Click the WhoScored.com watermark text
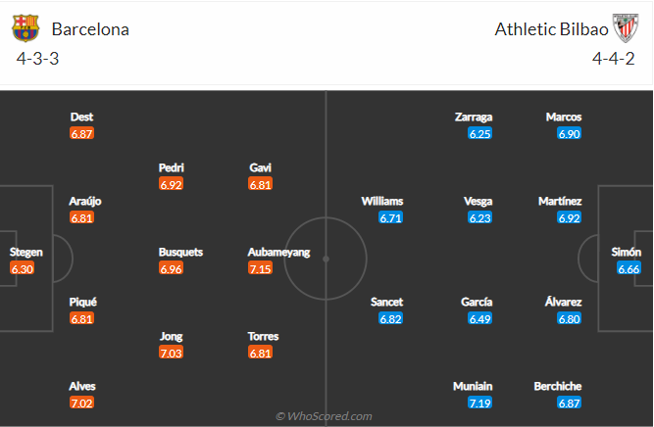This screenshot has height=427, width=654. pyautogui.click(x=324, y=416)
